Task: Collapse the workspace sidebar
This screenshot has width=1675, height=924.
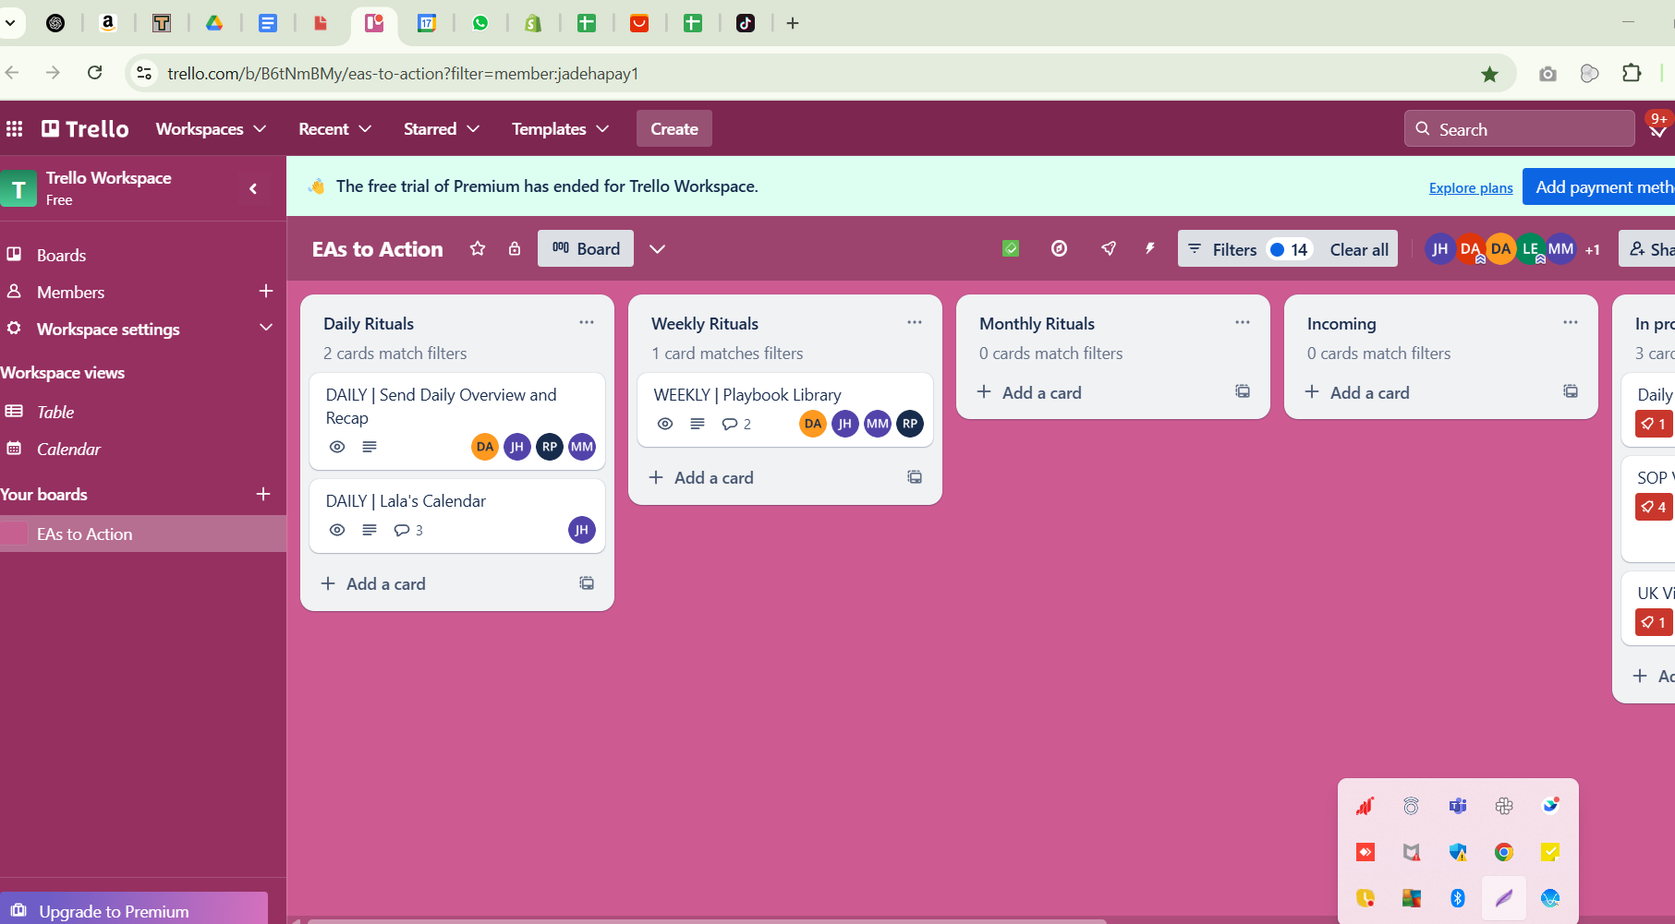Action: coord(253,189)
